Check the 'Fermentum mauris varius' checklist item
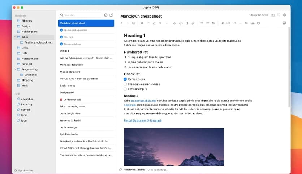 pyautogui.click(x=125, y=84)
